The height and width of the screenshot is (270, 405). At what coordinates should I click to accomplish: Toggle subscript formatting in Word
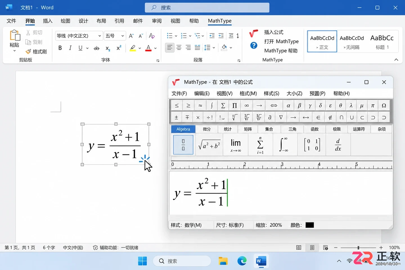(x=108, y=48)
